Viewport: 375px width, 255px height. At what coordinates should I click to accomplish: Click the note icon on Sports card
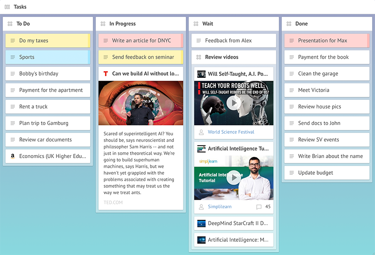pyautogui.click(x=13, y=57)
